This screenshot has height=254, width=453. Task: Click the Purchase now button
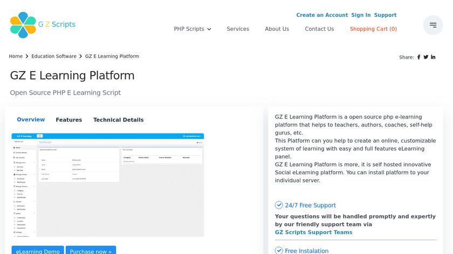pos(91,250)
